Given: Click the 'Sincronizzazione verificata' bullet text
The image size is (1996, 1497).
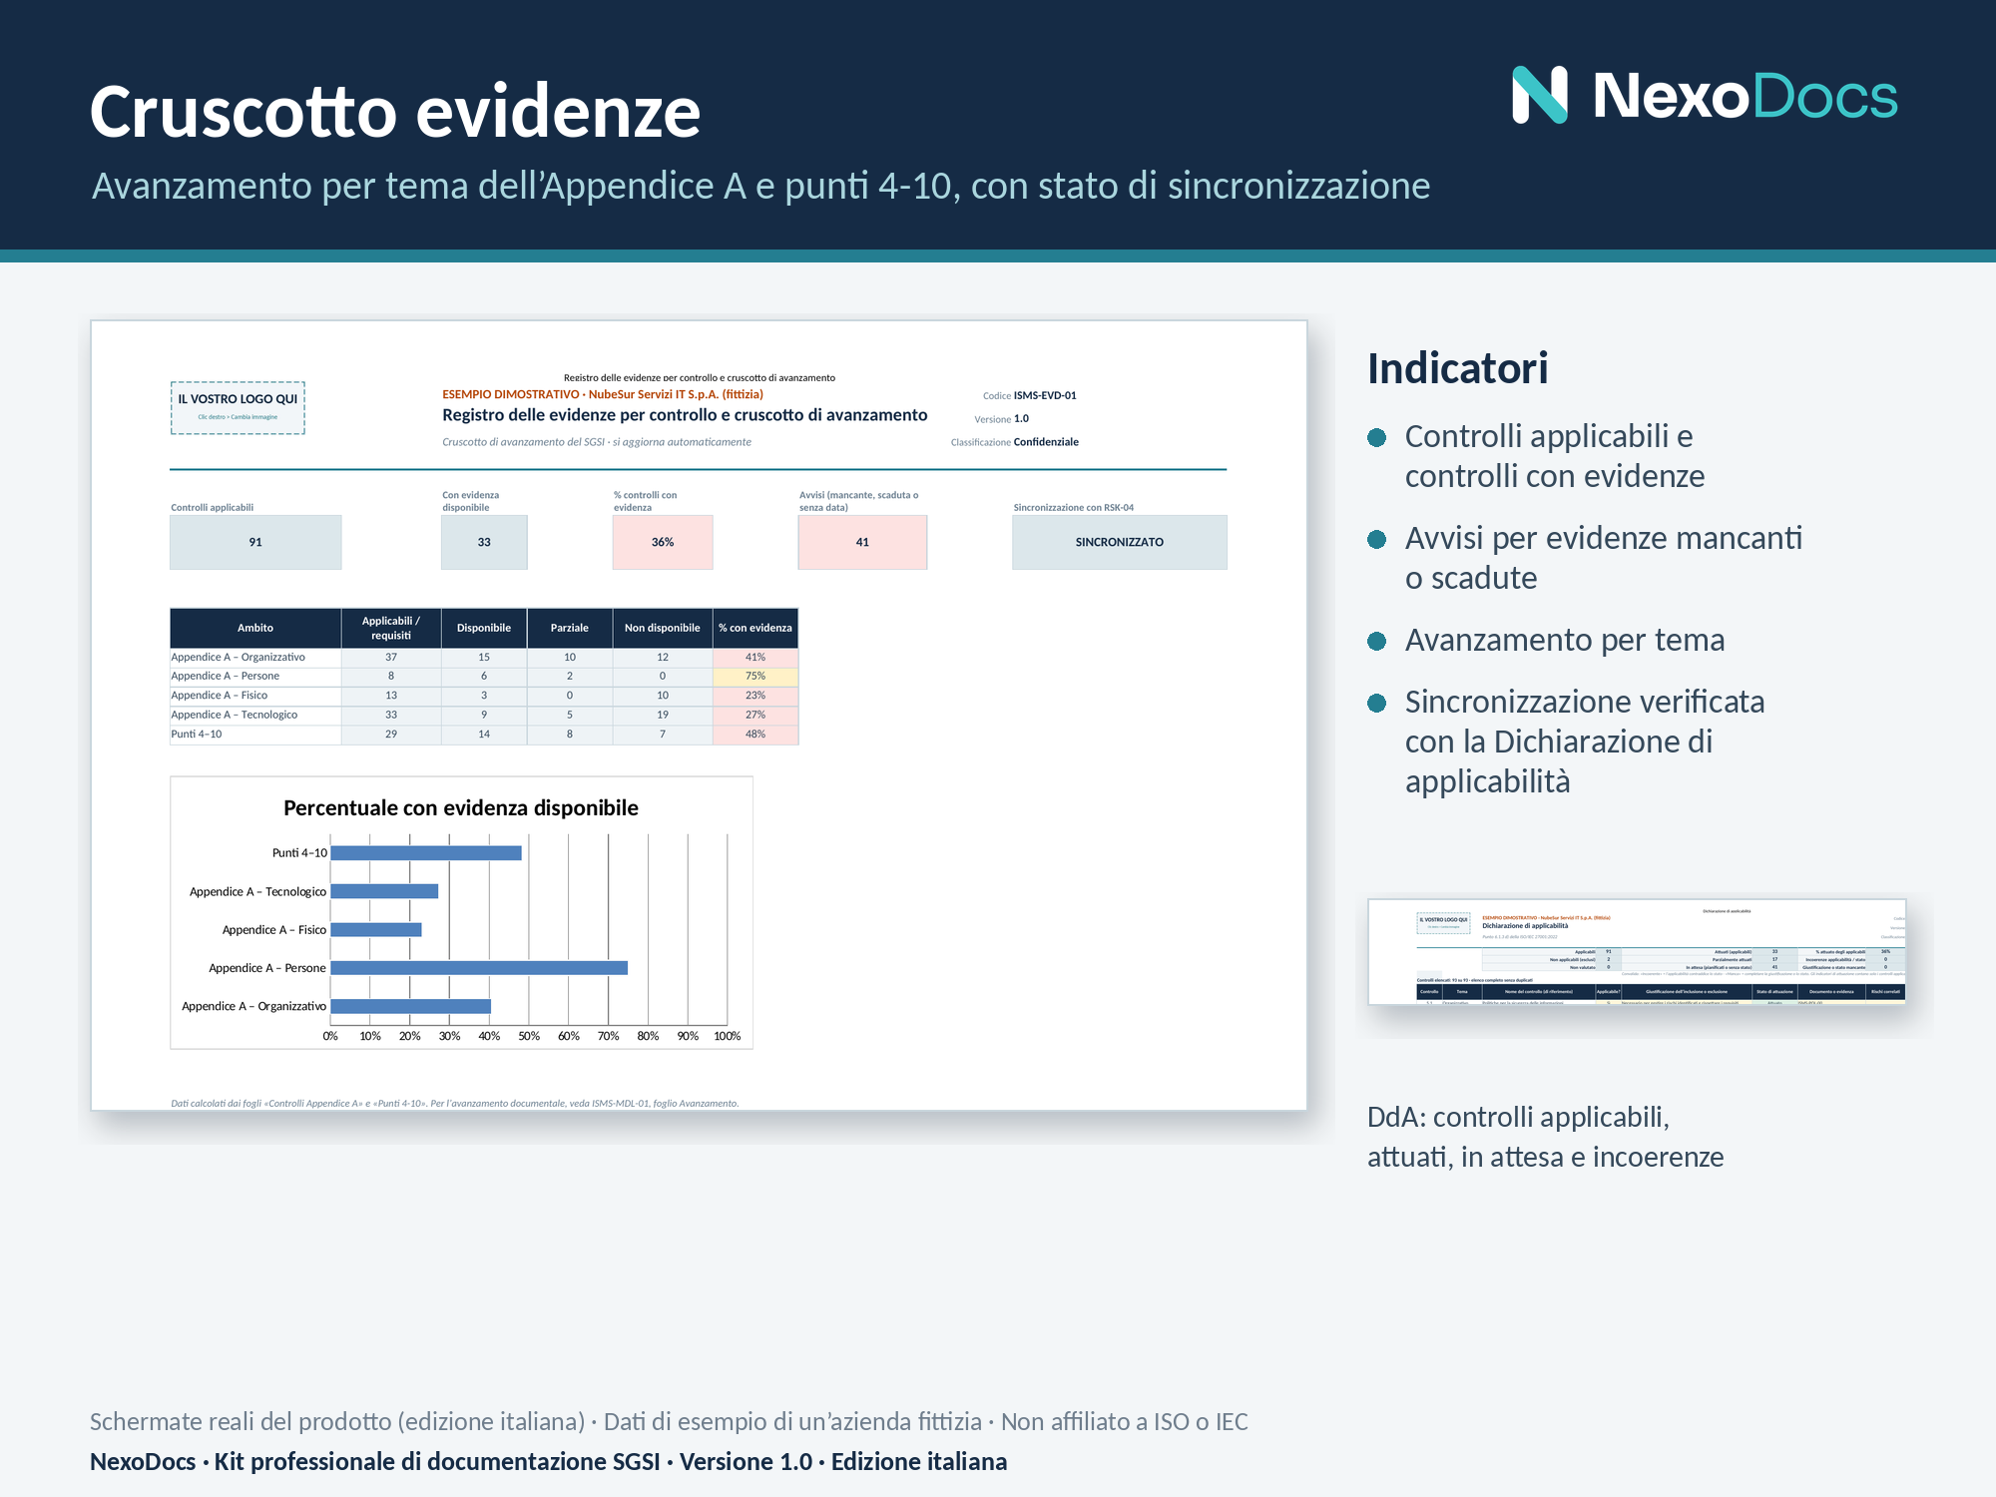Looking at the screenshot, I should pos(1585,741).
